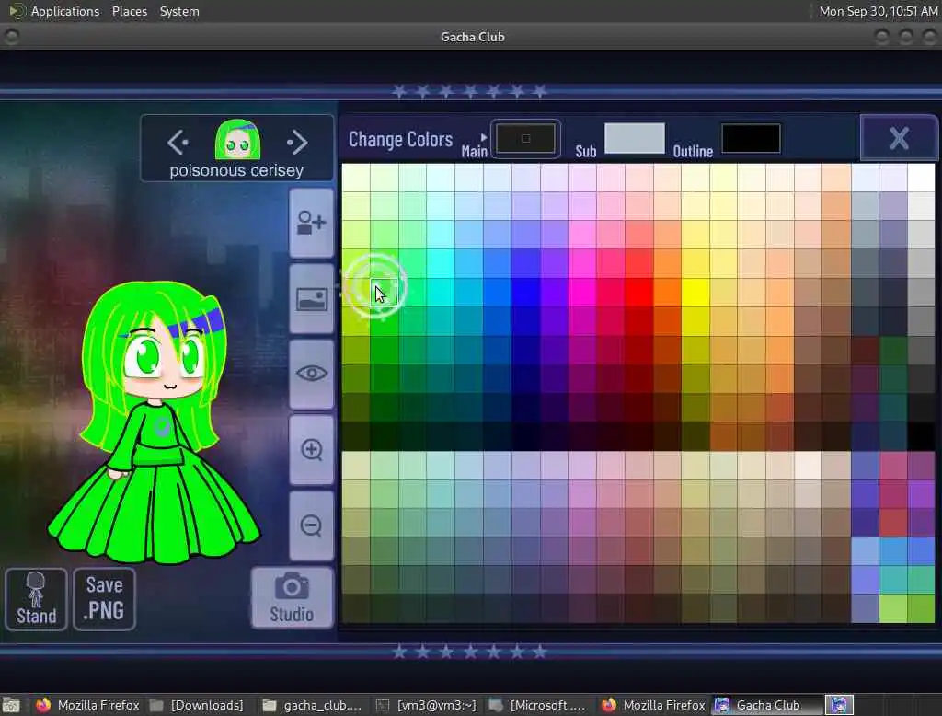Pick magenta swatch in the palette

[x=582, y=292]
